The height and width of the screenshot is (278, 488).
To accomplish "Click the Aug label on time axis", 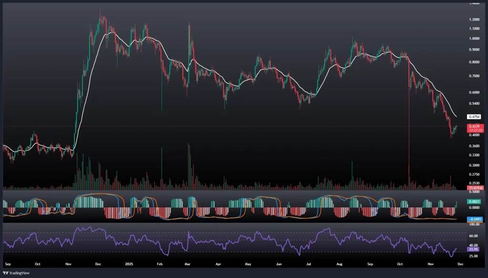I will click(339, 263).
